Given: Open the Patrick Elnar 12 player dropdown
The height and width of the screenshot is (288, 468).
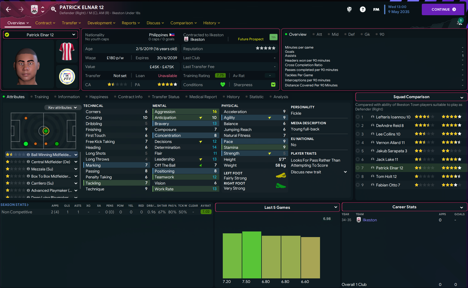Looking at the screenshot, I should (x=41, y=35).
